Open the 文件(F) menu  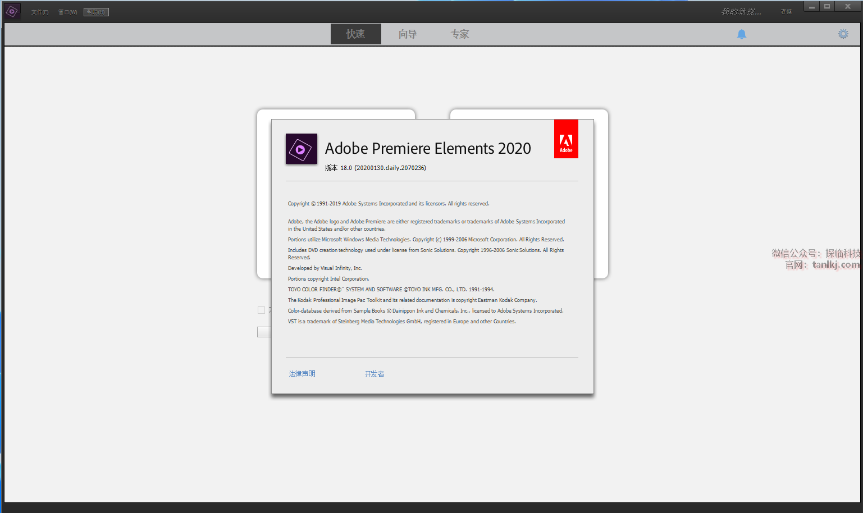coord(40,12)
